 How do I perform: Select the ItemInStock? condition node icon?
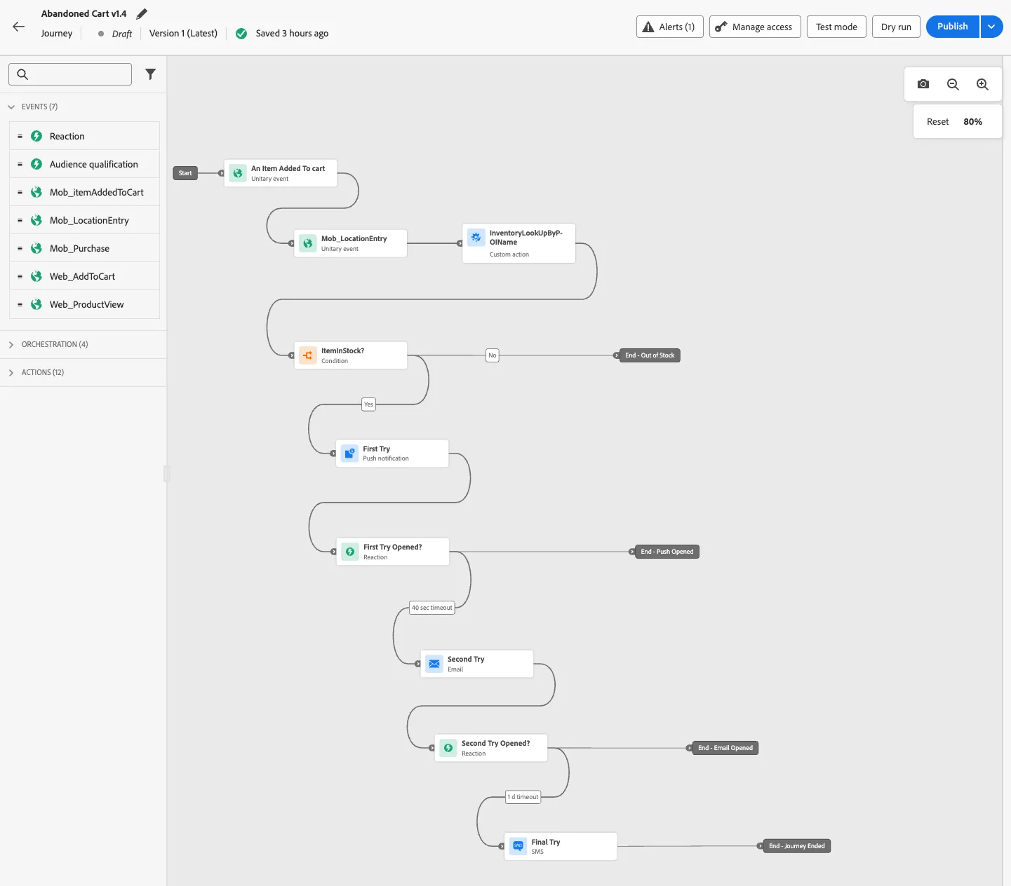(x=308, y=355)
